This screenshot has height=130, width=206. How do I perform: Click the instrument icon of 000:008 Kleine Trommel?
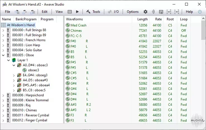click(9, 100)
